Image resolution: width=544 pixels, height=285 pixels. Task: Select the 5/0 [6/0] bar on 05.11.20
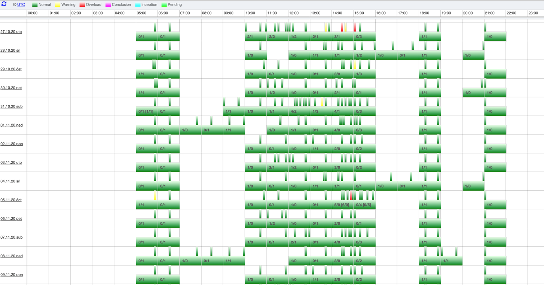coord(342,205)
